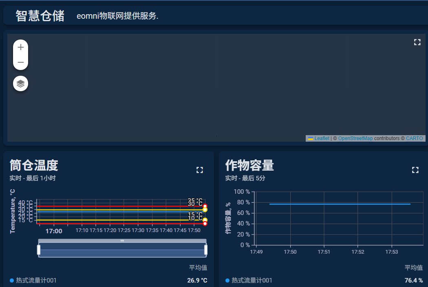This screenshot has height=287, width=428.
Task: Zoom in on the warehouse map
Action: tap(21, 47)
